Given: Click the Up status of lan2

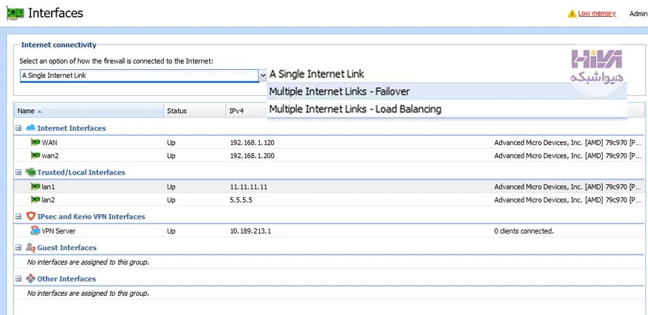Looking at the screenshot, I should tap(171, 200).
